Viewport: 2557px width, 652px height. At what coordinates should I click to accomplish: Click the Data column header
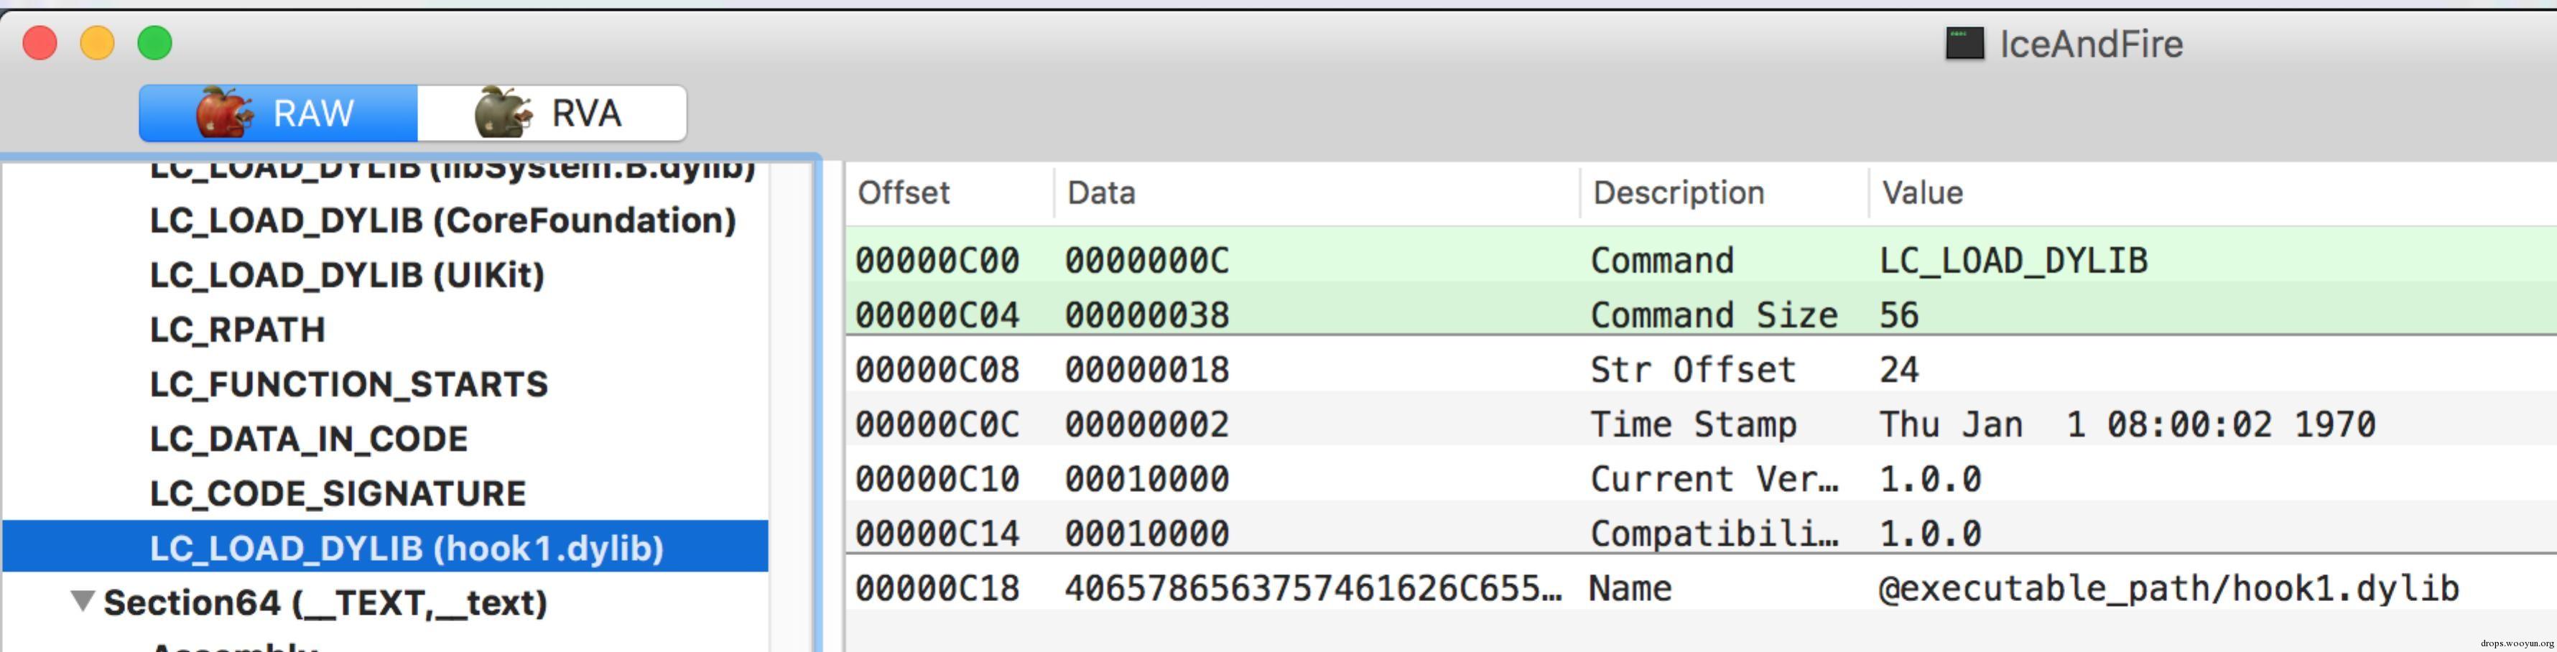point(1101,192)
